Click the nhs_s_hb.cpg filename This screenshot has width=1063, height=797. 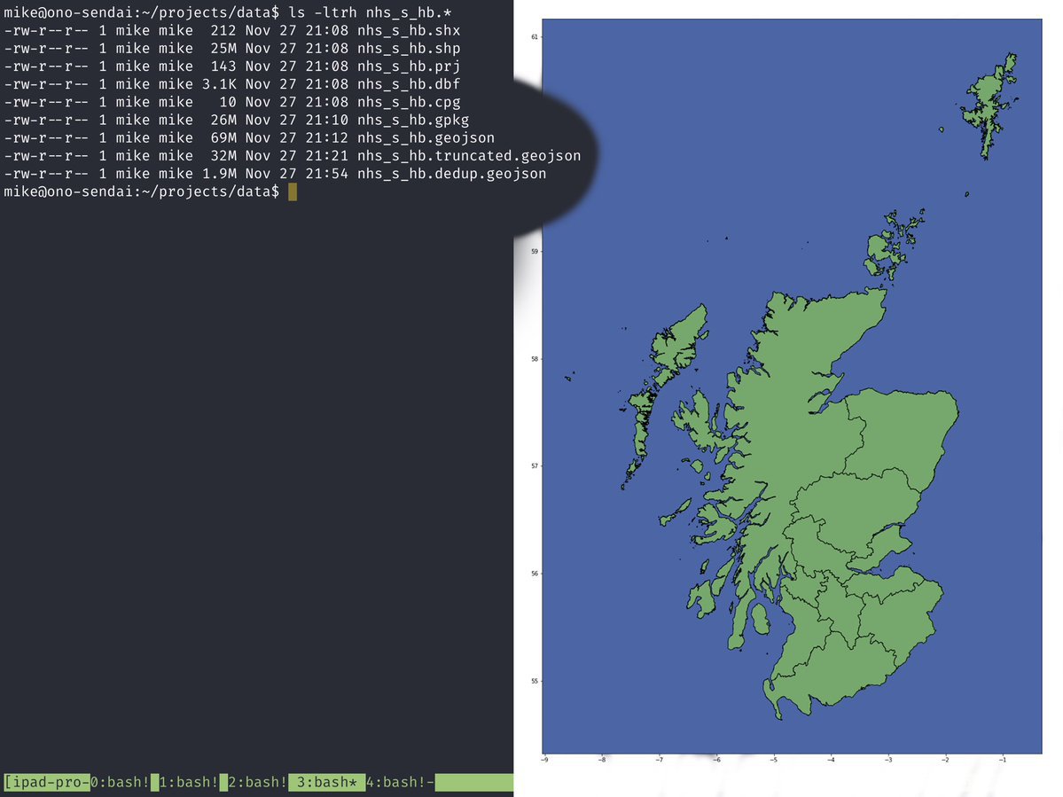pos(408,102)
